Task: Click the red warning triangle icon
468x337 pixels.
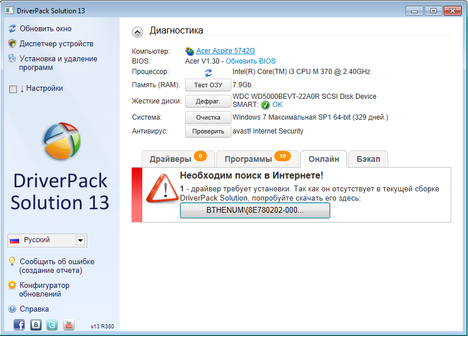Action: pos(162,188)
